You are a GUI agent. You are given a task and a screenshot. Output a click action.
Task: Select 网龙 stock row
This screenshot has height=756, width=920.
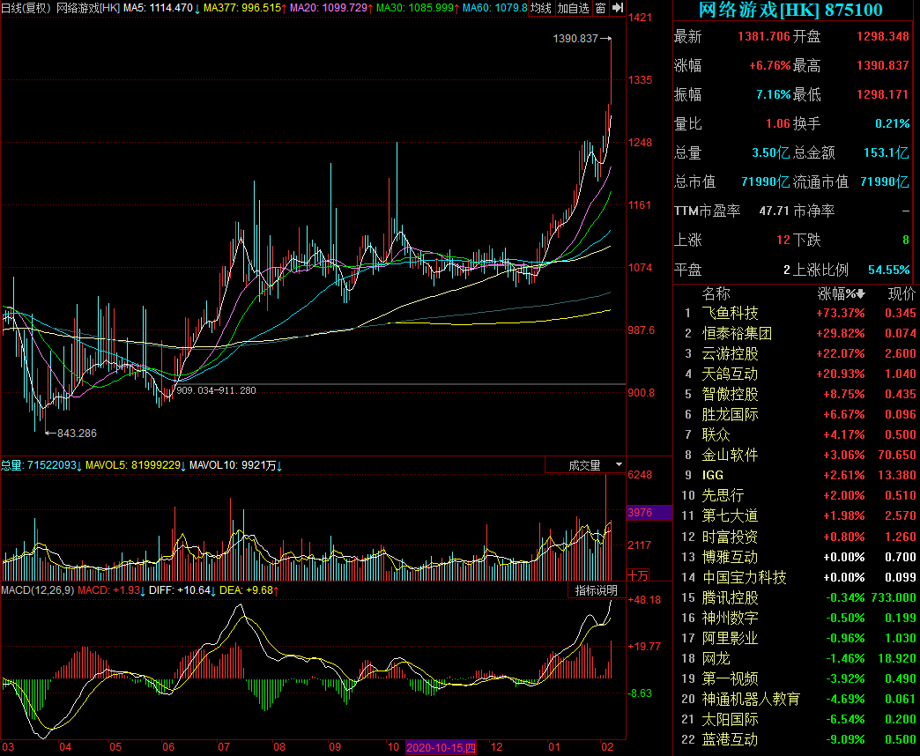[x=797, y=659]
